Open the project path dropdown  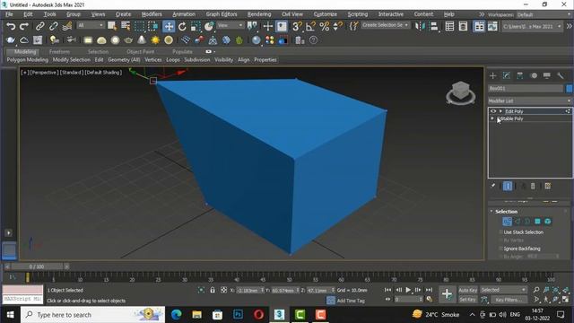click(x=532, y=26)
